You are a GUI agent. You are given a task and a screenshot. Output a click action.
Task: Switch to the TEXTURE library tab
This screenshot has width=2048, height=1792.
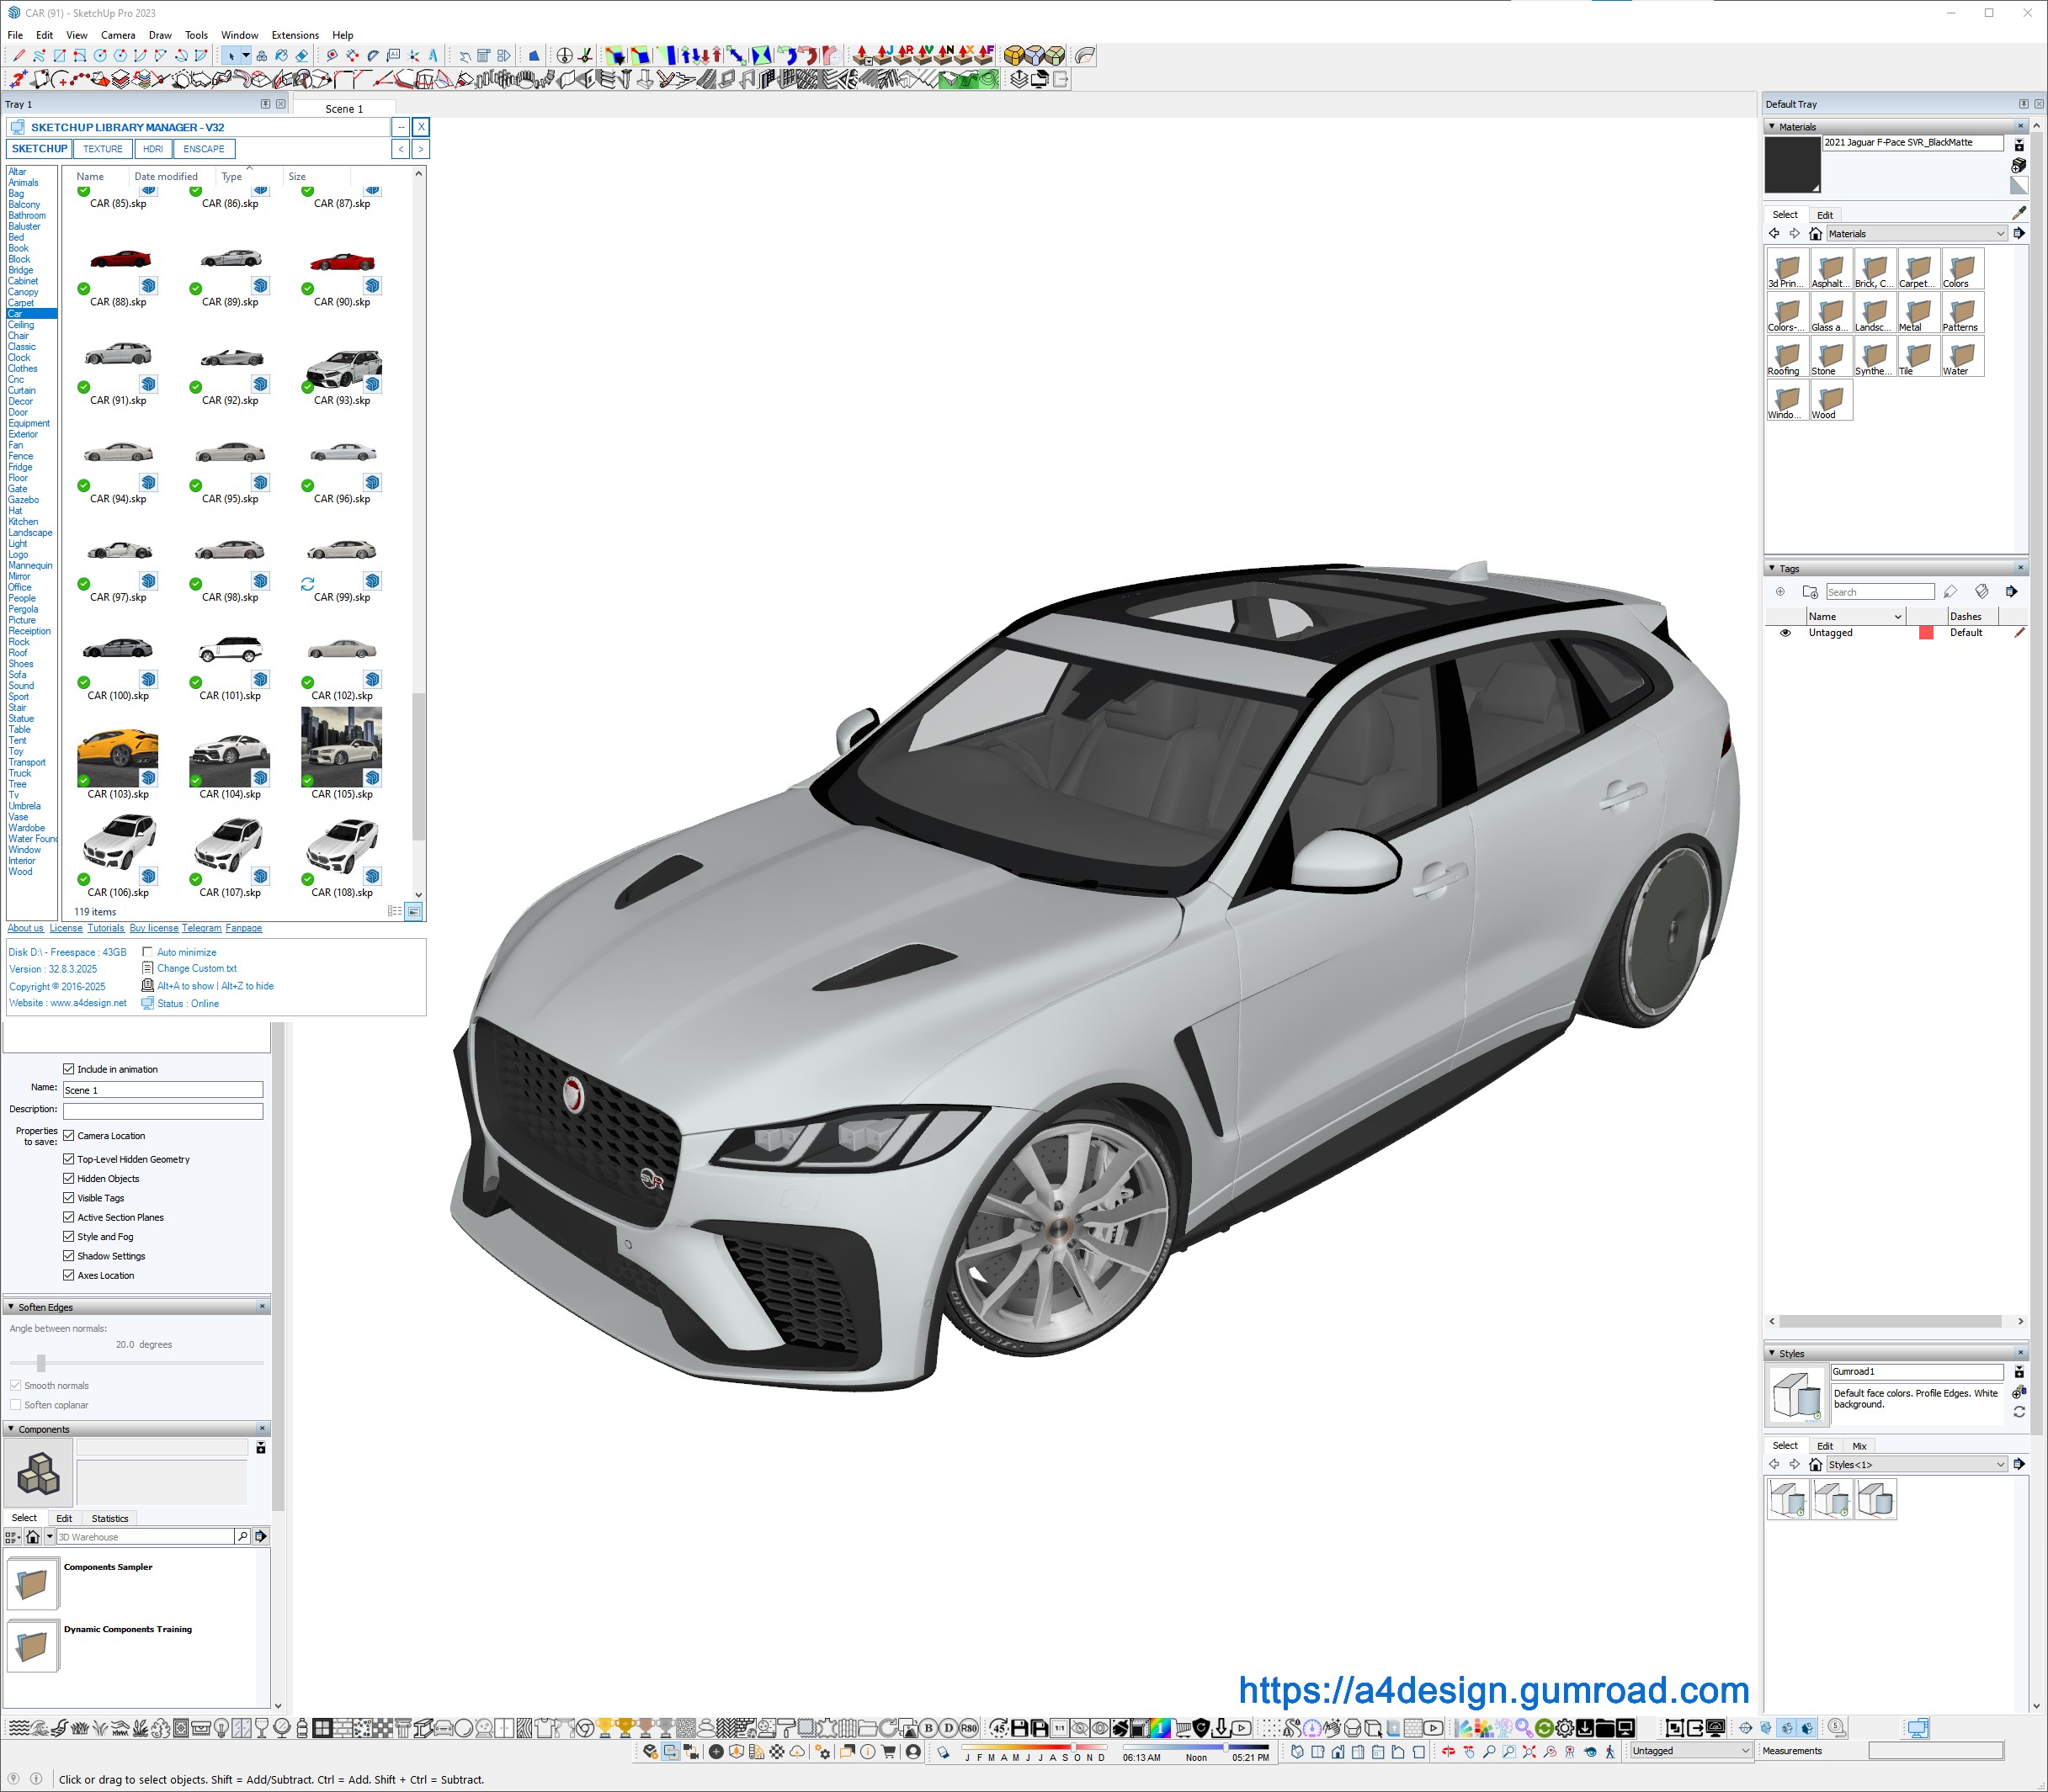click(x=102, y=149)
